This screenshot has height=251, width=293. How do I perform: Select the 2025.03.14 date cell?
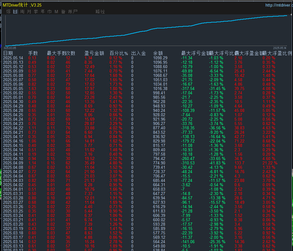point(13,242)
